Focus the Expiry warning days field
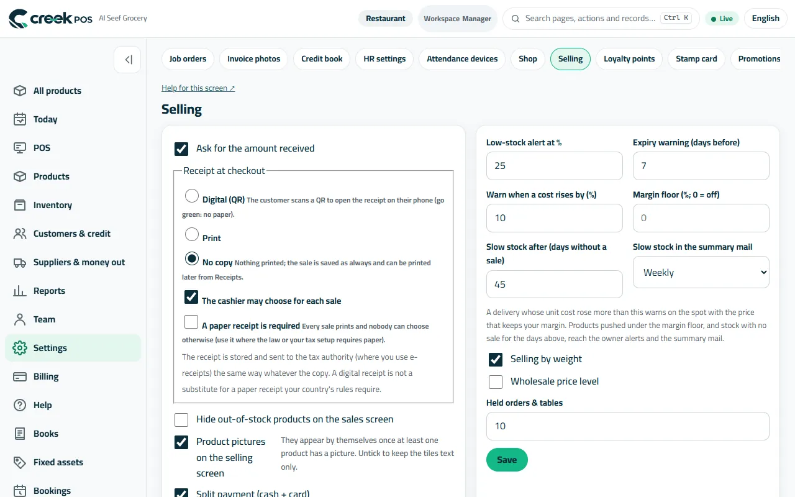This screenshot has height=497, width=795. tap(701, 166)
